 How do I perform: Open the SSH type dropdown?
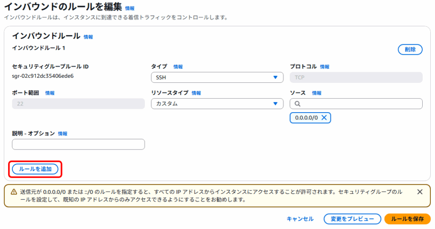coord(217,77)
